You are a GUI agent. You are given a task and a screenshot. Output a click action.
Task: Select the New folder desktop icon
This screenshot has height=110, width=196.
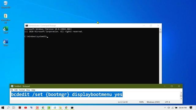[6, 18]
